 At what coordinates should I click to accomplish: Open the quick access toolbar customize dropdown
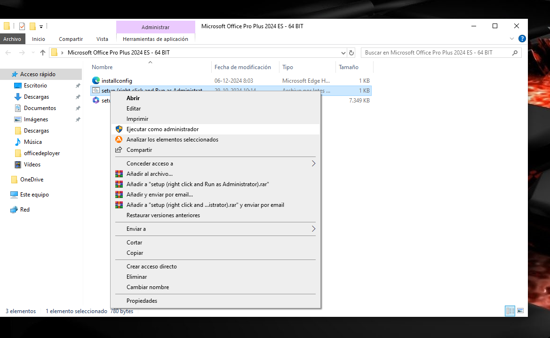tap(41, 27)
